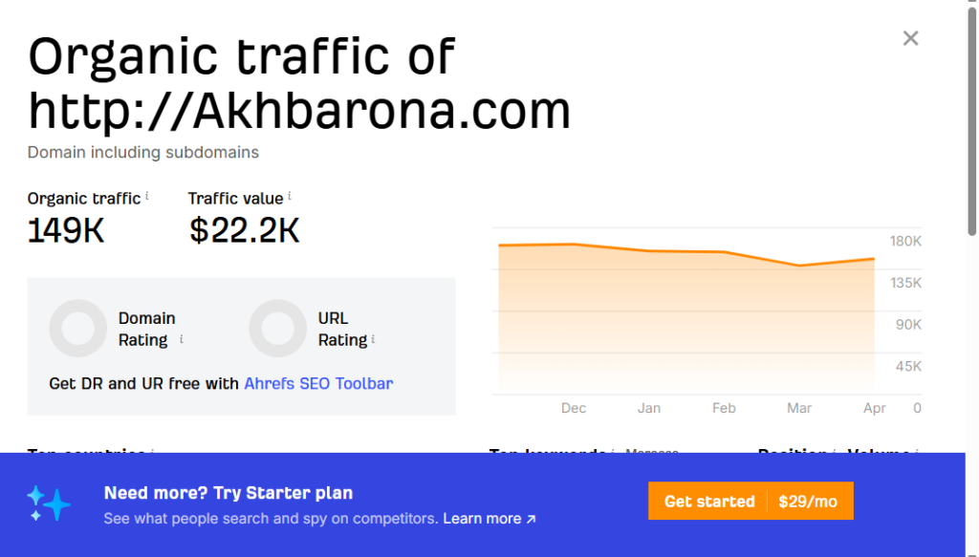
Task: Click the Organic traffic info icon
Action: 147,197
